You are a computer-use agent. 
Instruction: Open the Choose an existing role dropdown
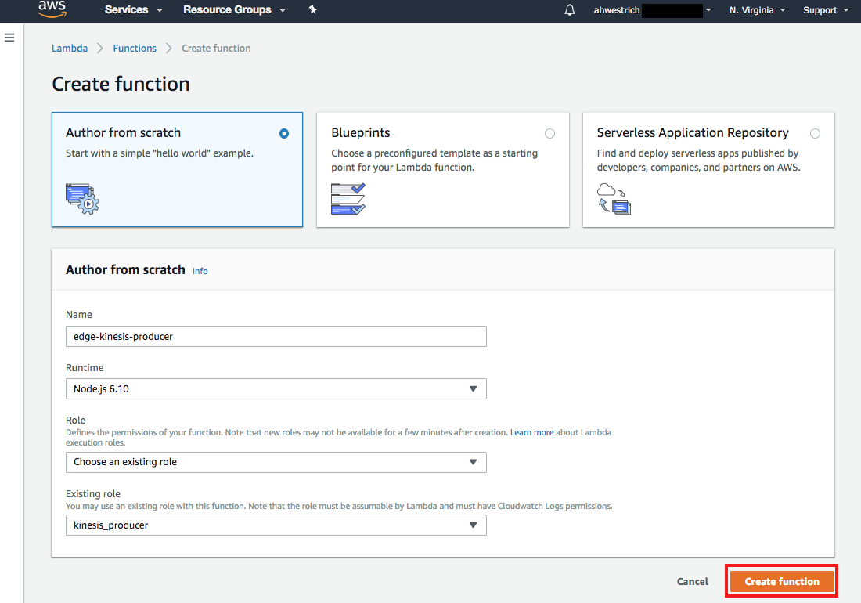pyautogui.click(x=276, y=462)
